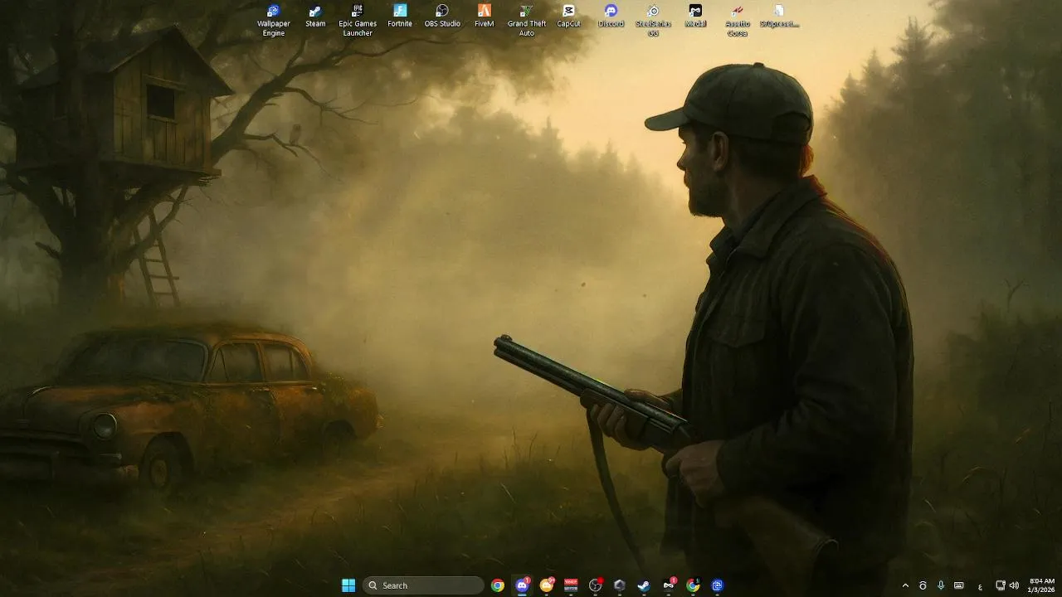Select the Medal desktop shortcut
Image resolution: width=1062 pixels, height=597 pixels.
point(695,17)
